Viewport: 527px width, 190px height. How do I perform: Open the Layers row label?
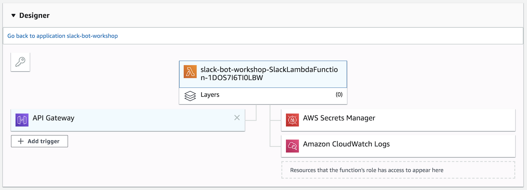210,95
